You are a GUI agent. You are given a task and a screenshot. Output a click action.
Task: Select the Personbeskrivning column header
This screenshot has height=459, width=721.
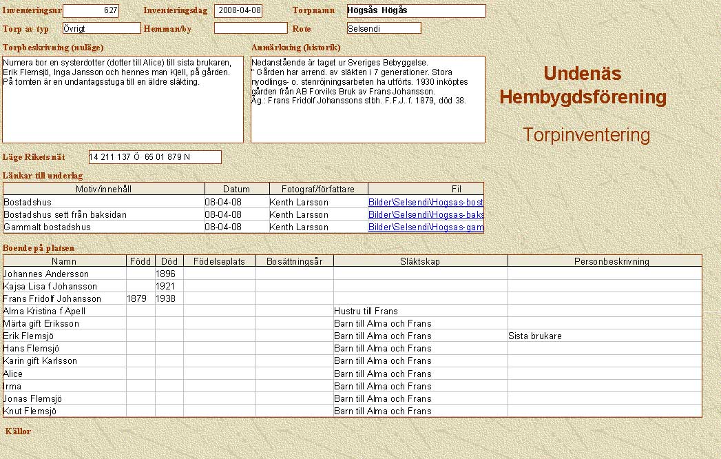[x=605, y=261]
